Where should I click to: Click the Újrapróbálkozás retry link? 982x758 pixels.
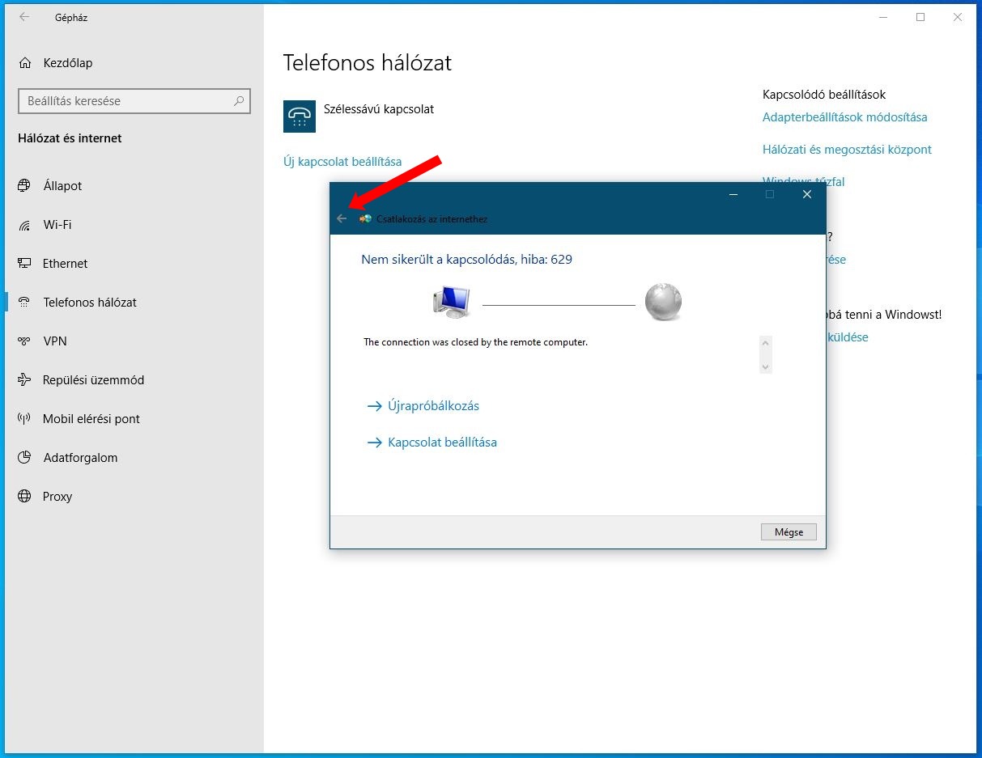pos(433,406)
